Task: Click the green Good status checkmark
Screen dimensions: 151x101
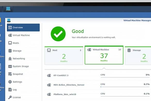Action: (58, 34)
